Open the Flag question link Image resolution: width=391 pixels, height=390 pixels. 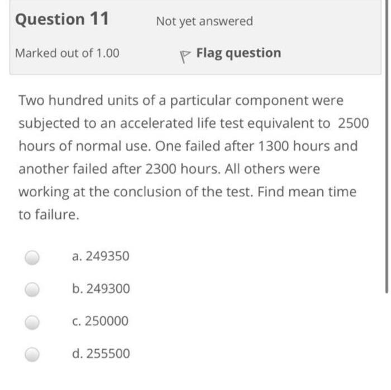coord(239,53)
